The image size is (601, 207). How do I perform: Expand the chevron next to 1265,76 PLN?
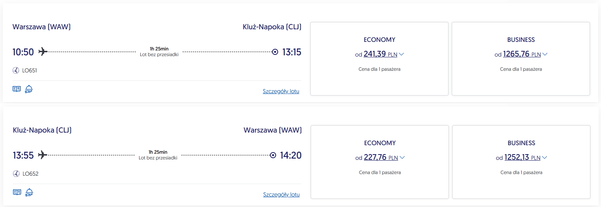[x=545, y=54]
